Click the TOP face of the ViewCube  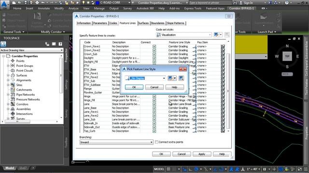click(287, 56)
